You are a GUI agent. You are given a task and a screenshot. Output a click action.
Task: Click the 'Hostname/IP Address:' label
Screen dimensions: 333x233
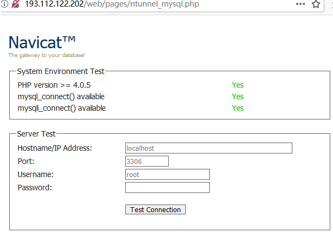click(x=55, y=148)
